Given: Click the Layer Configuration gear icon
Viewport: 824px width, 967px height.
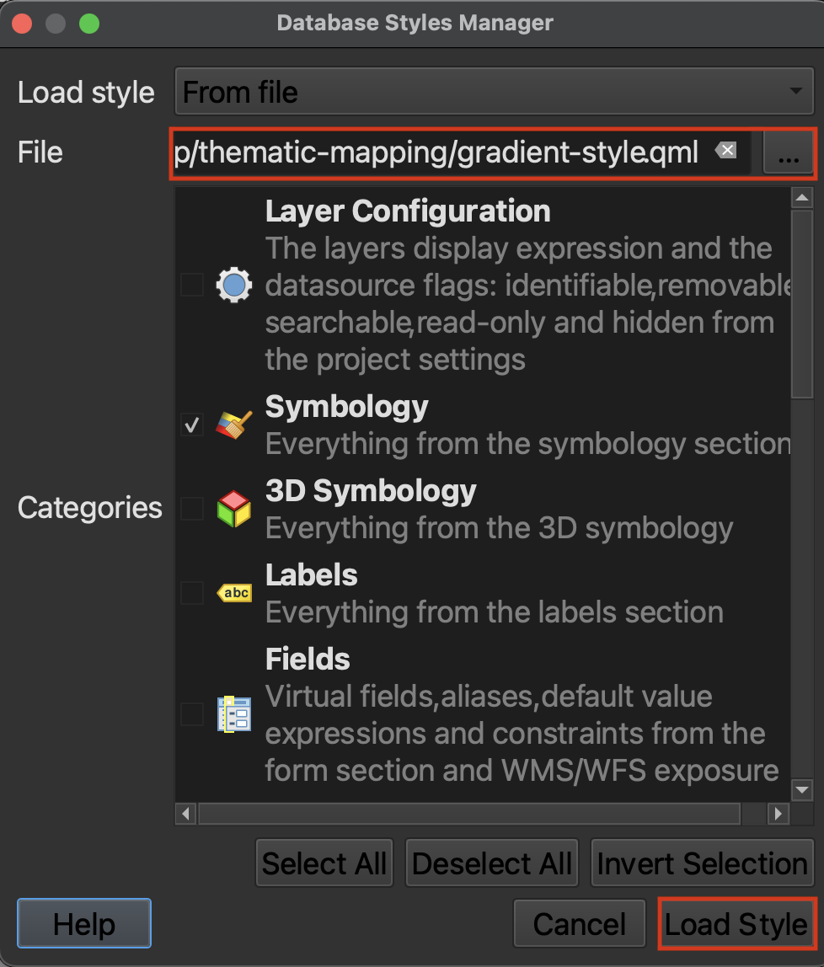Looking at the screenshot, I should (x=234, y=286).
